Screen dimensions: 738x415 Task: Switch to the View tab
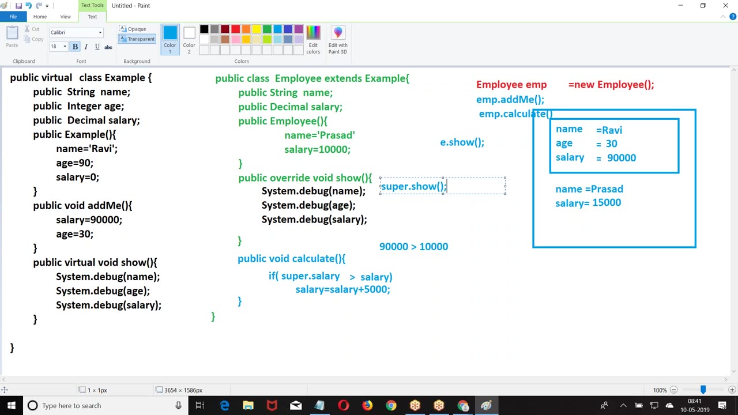tap(65, 17)
